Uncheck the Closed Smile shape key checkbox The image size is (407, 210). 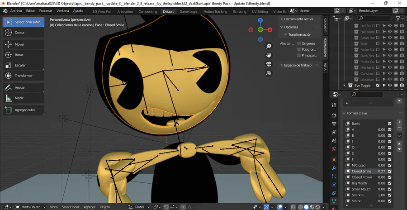tap(389, 171)
